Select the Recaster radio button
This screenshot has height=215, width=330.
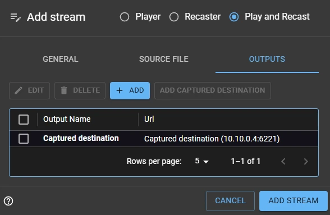[174, 17]
